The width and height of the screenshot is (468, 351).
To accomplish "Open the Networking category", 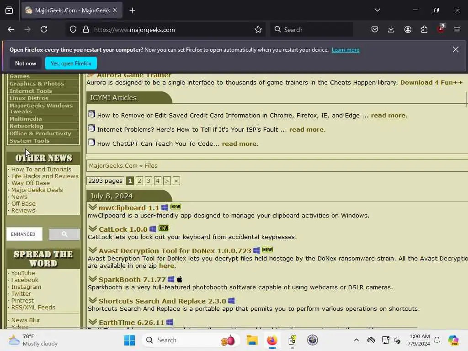I will point(26,126).
